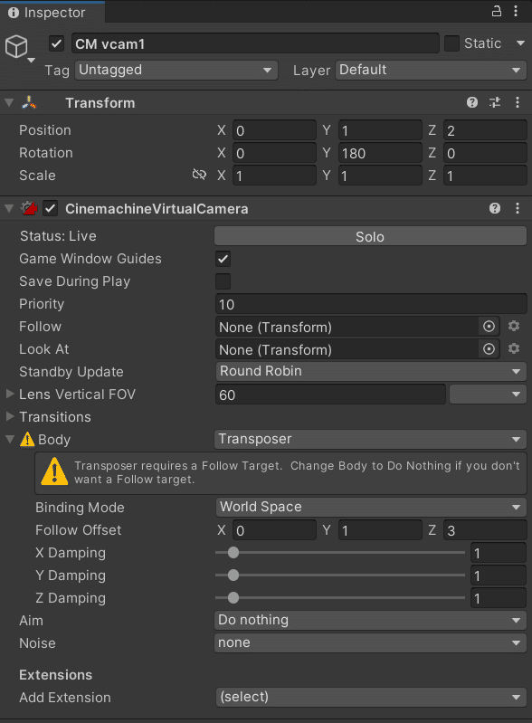This screenshot has height=723, width=532.
Task: Open the Tag dropdown showing Untagged
Action: 176,70
